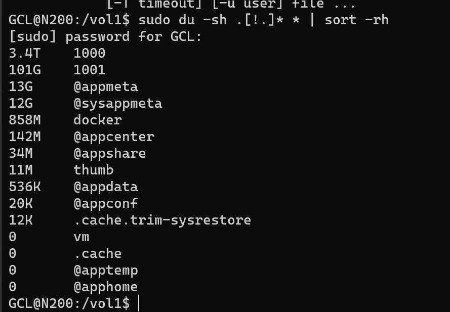Click the .cache.trim-sysrestore entry
The width and height of the screenshot is (450, 312).
point(162,220)
